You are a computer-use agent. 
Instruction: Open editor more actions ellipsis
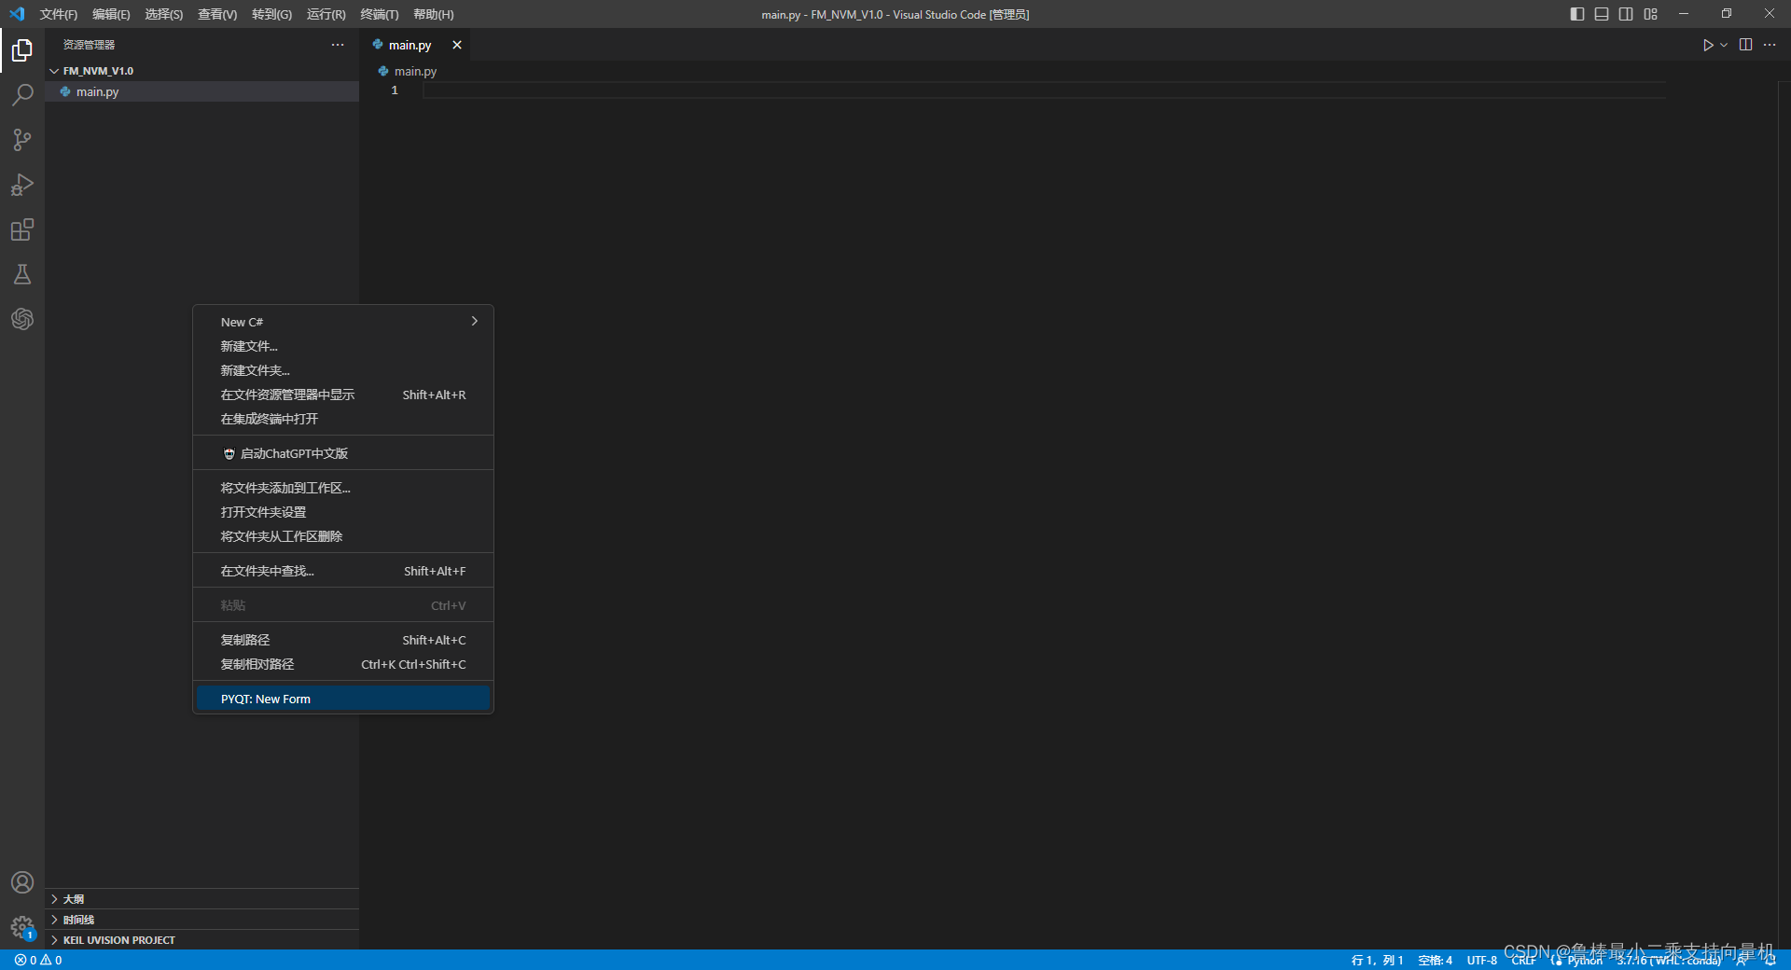tap(1770, 45)
